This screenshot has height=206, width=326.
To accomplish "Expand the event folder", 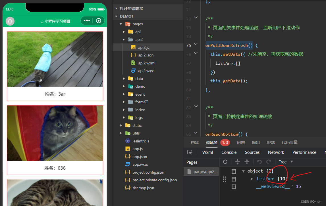I will coord(124,94).
